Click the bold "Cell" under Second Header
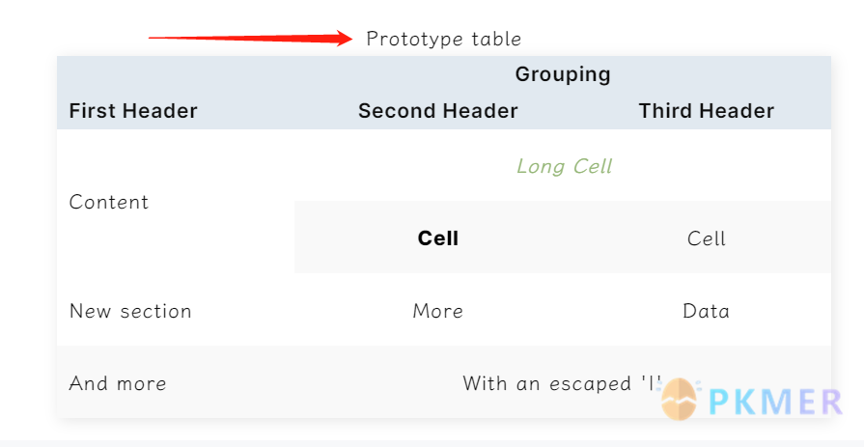The image size is (864, 447). click(x=438, y=238)
